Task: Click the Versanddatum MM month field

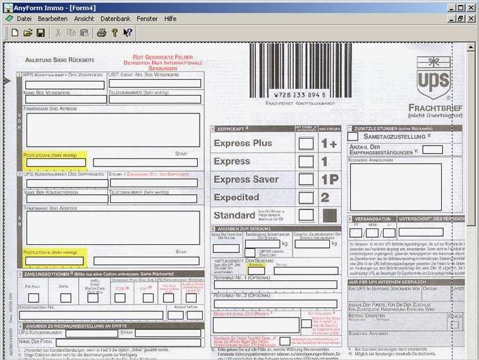Action: [372, 233]
